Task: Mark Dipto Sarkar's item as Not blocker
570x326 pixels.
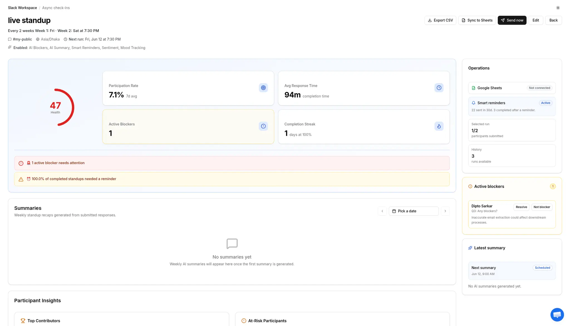Action: pyautogui.click(x=542, y=207)
